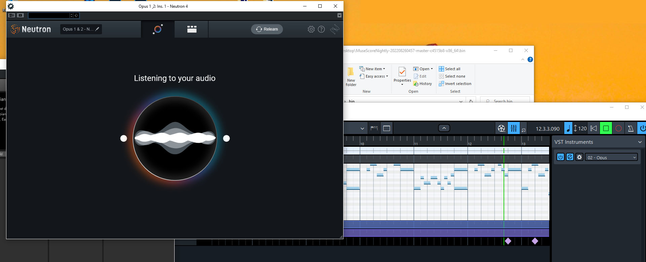This screenshot has height=262, width=646.
Task: Open New item dropdown in Explorer
Action: tap(372, 69)
